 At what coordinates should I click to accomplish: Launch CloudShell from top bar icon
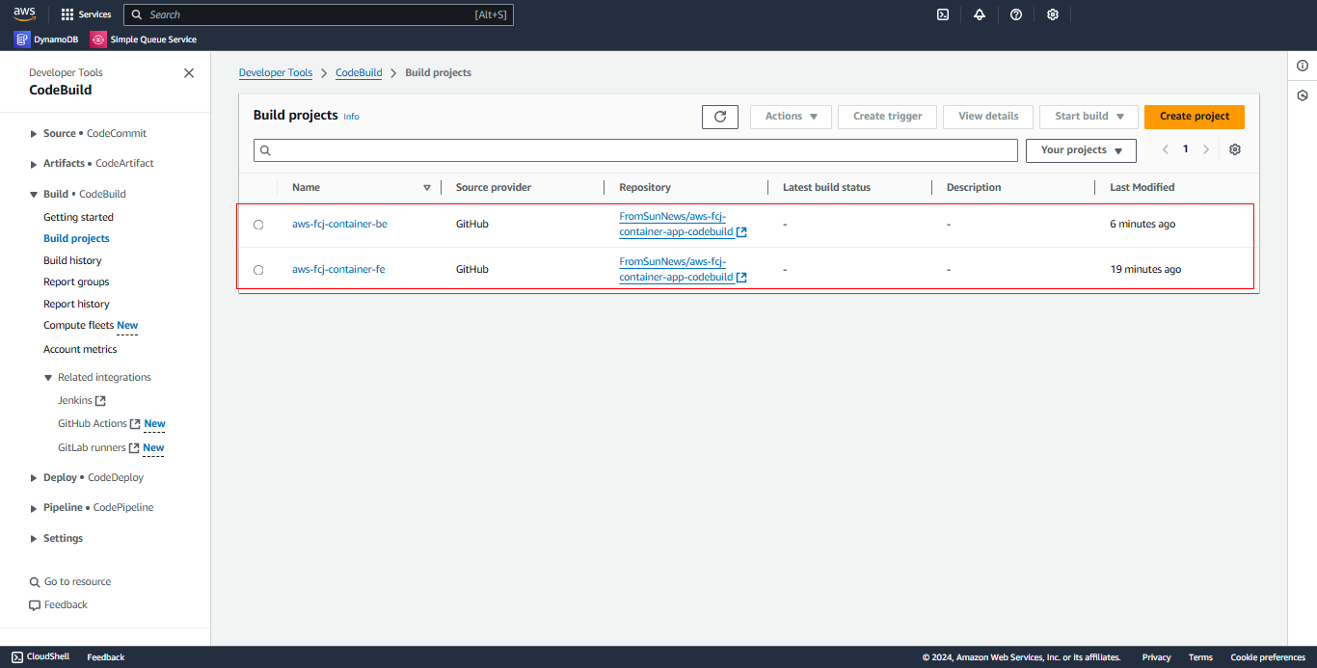tap(943, 14)
